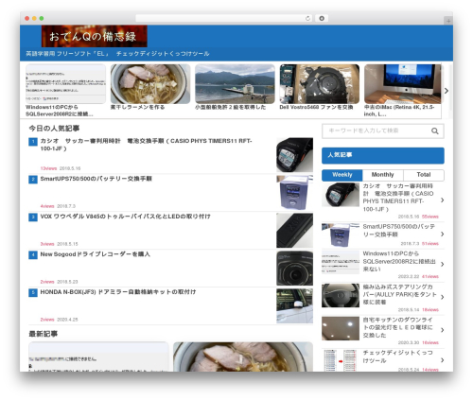The image size is (473, 400).
Task: Click the 2018.5.16 date under CASIO article
Action: [x=70, y=168]
